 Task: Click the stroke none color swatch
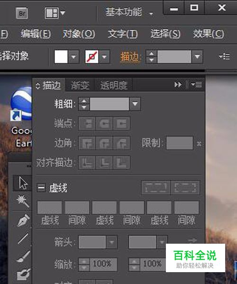92,57
